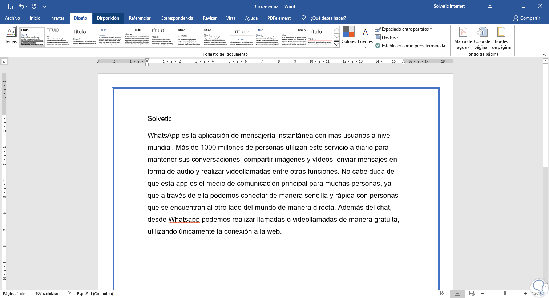Open Bordes de página dialog

click(501, 38)
